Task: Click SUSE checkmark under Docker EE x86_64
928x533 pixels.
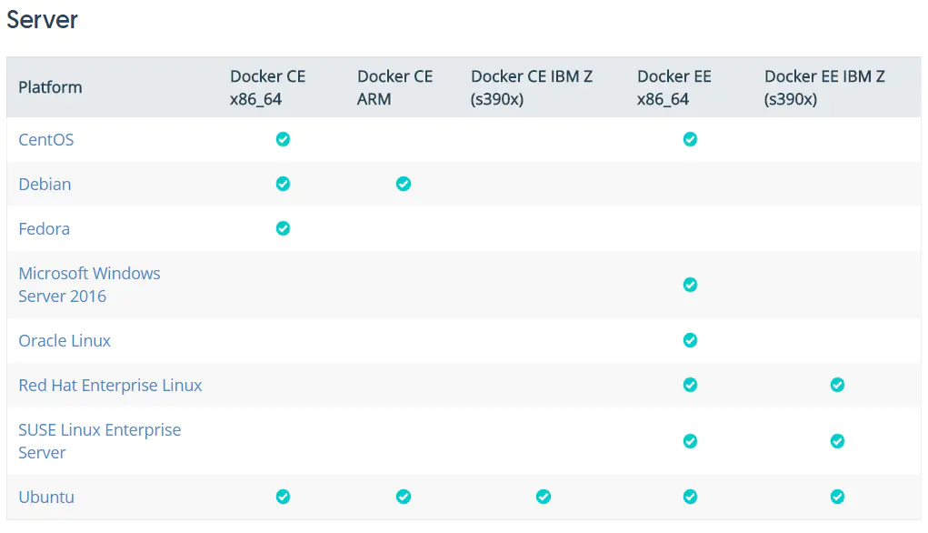Action: coord(690,441)
